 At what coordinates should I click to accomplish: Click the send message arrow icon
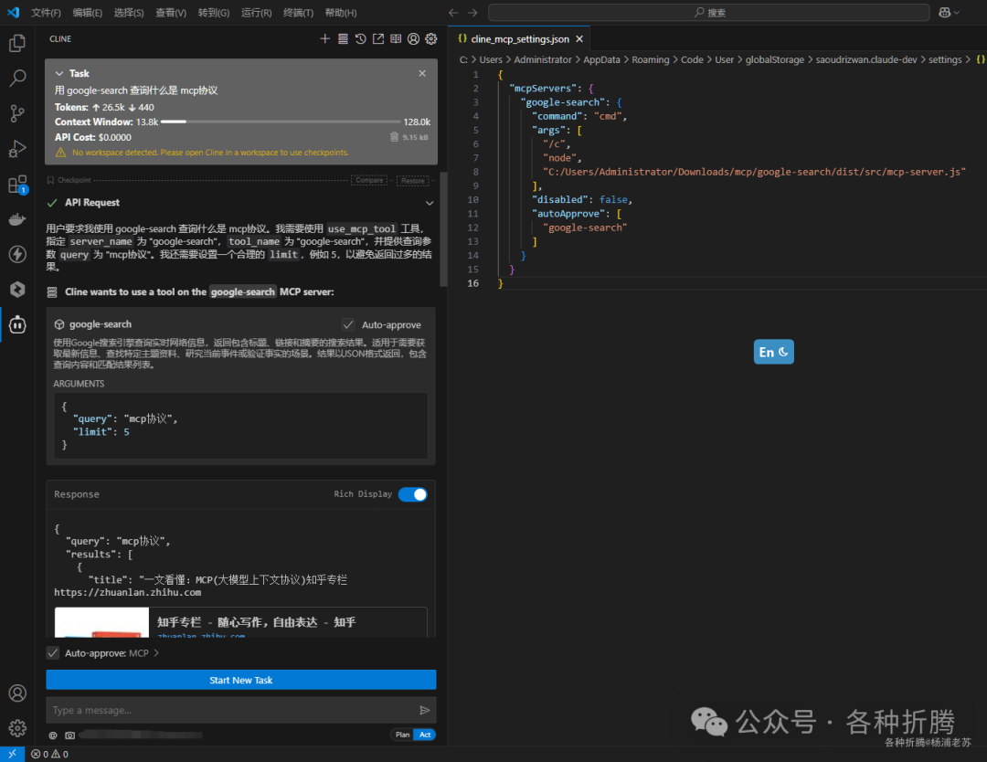[x=425, y=710]
